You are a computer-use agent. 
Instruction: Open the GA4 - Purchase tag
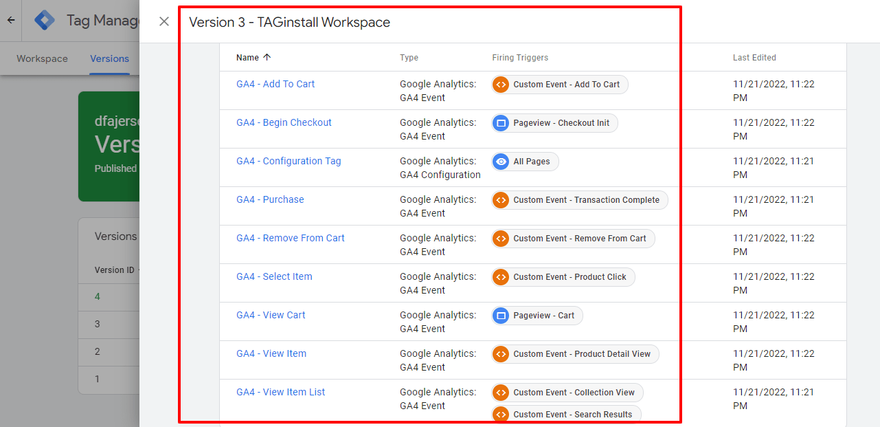pos(270,199)
